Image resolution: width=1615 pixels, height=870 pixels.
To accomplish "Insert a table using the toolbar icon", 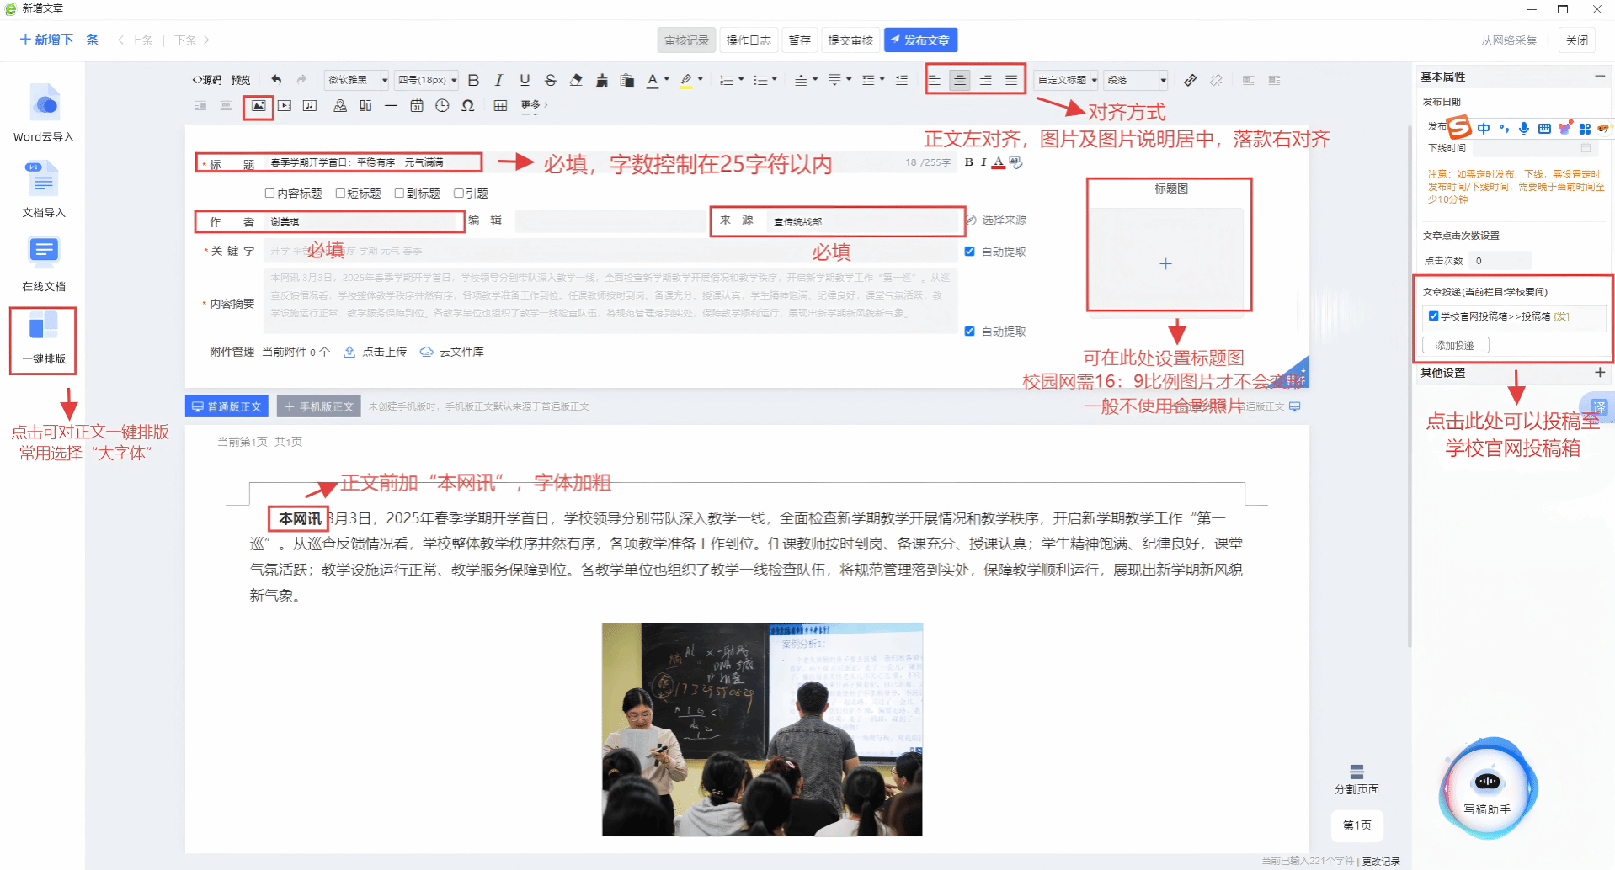I will click(500, 106).
